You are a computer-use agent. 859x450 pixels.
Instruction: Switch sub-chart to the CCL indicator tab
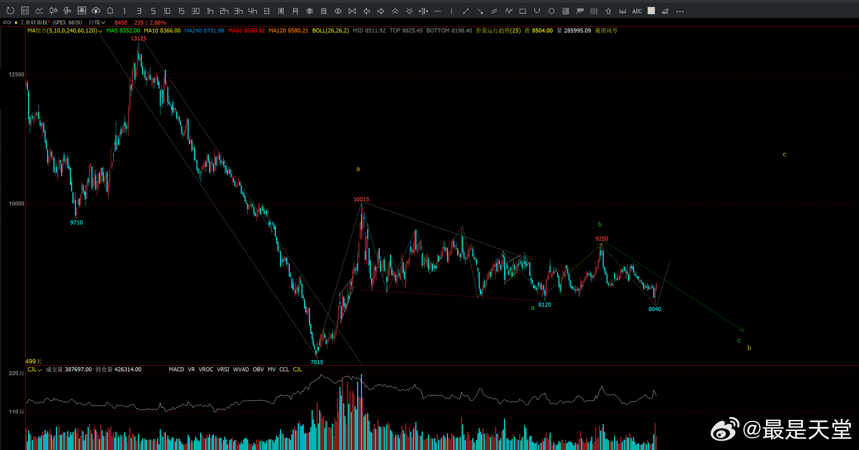coord(284,369)
